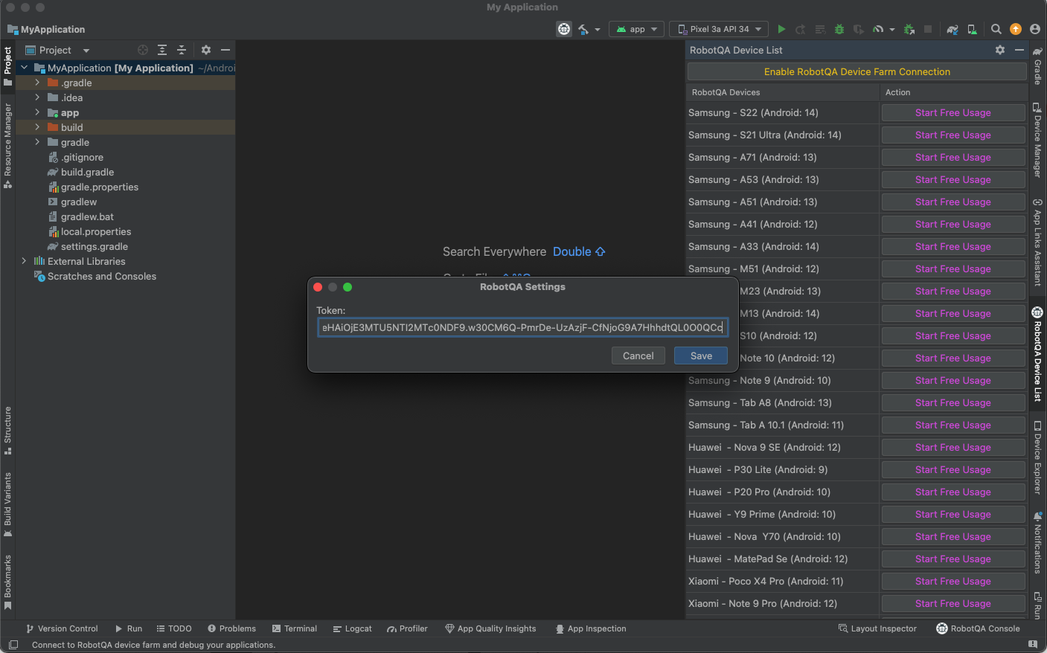
Task: Collapse all icon in Project panel
Action: pyautogui.click(x=182, y=50)
